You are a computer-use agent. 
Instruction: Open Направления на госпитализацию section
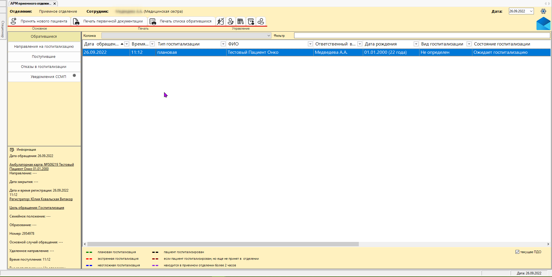[44, 47]
